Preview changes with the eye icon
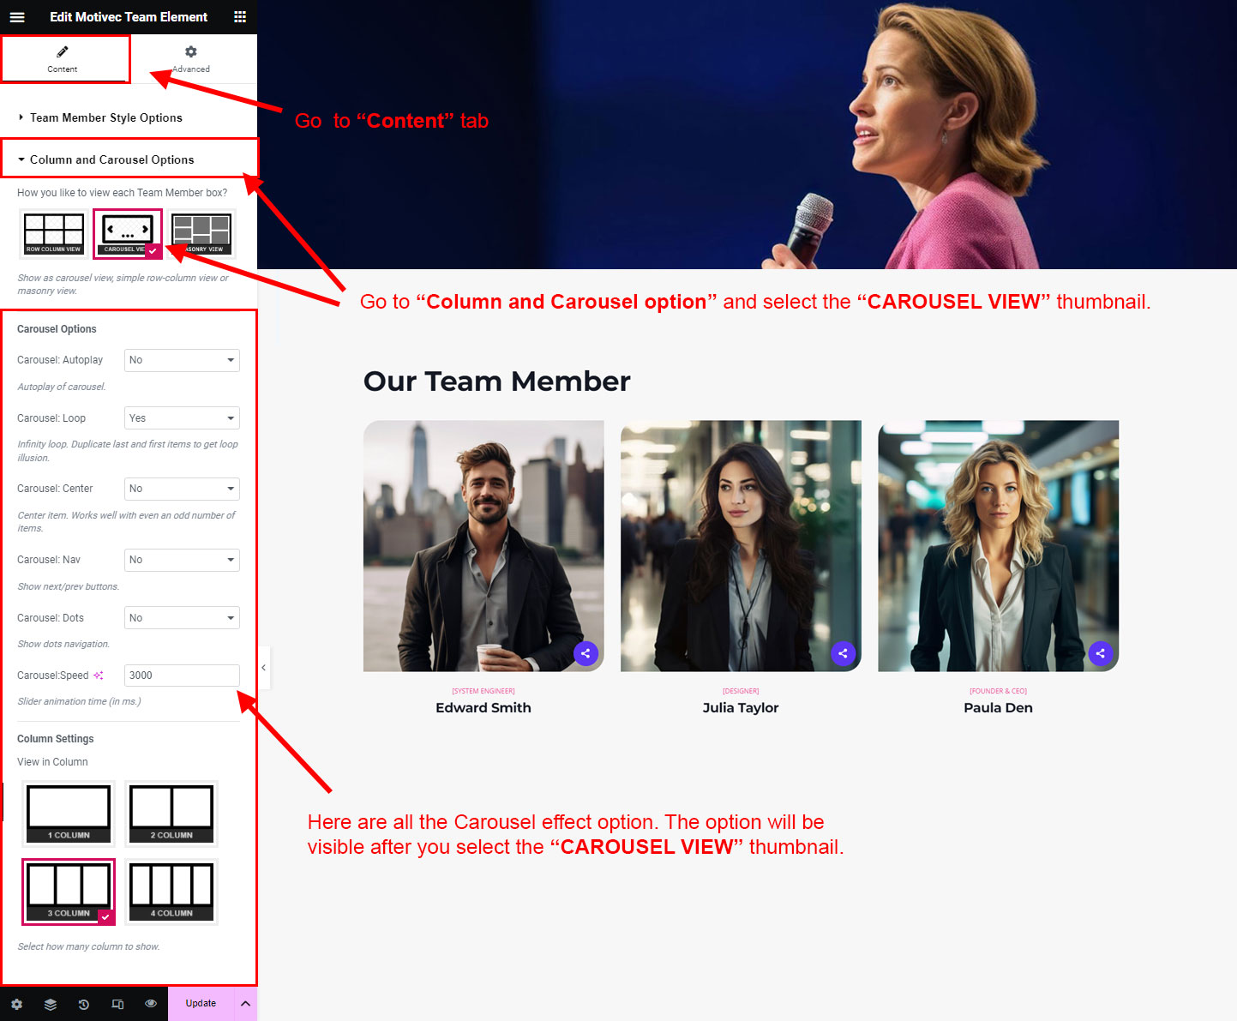This screenshot has width=1237, height=1021. coord(151,1004)
